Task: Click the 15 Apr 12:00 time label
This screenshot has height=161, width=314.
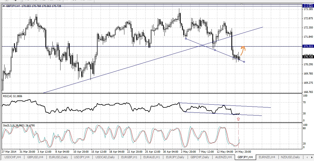Action: click(x=99, y=152)
